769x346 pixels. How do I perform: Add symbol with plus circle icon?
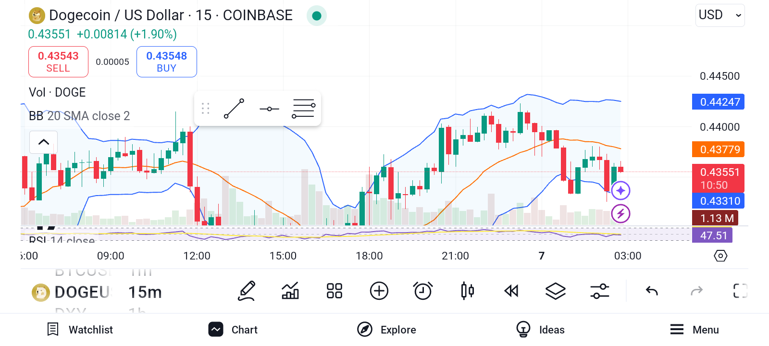click(x=379, y=291)
